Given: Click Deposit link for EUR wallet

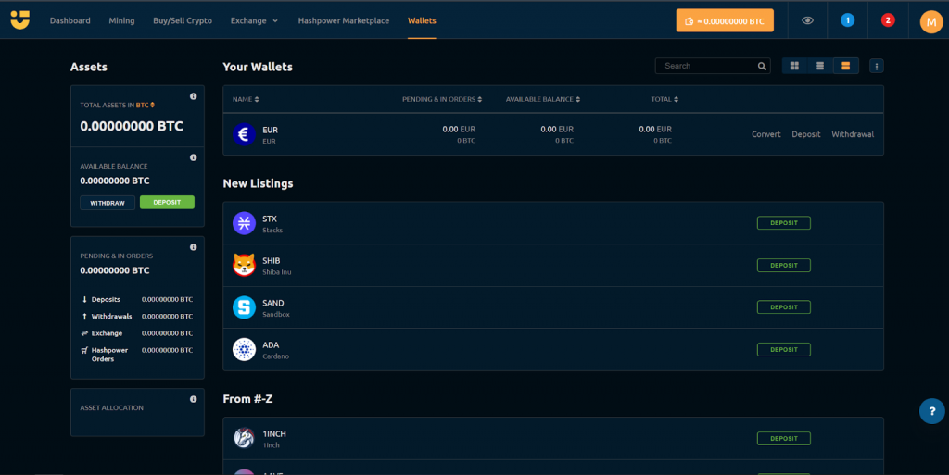Looking at the screenshot, I should (806, 134).
